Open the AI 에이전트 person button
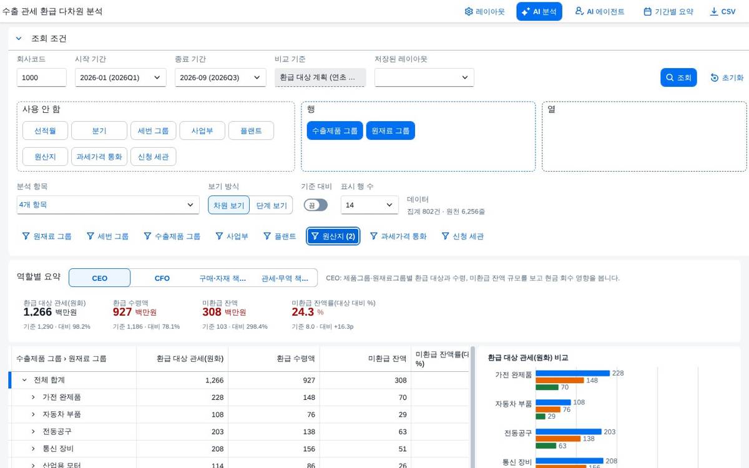The image size is (749, 468). (x=599, y=11)
